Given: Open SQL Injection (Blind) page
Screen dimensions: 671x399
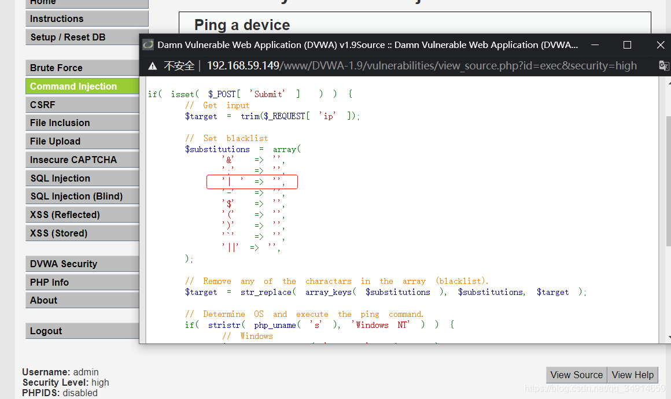Looking at the screenshot, I should pos(83,196).
